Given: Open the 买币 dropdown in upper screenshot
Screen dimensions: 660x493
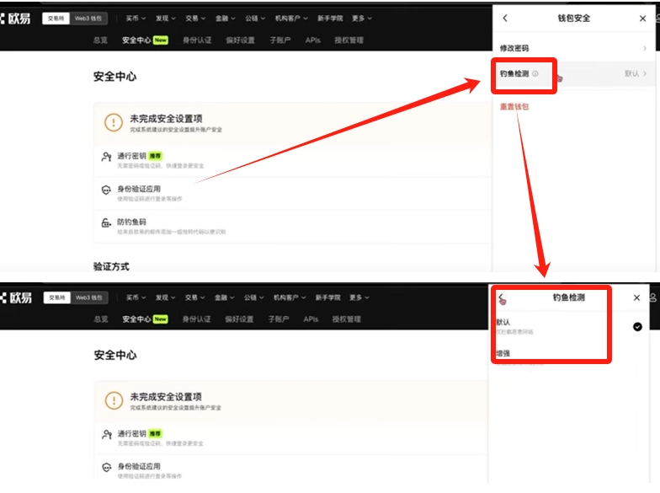Looking at the screenshot, I should click(136, 19).
